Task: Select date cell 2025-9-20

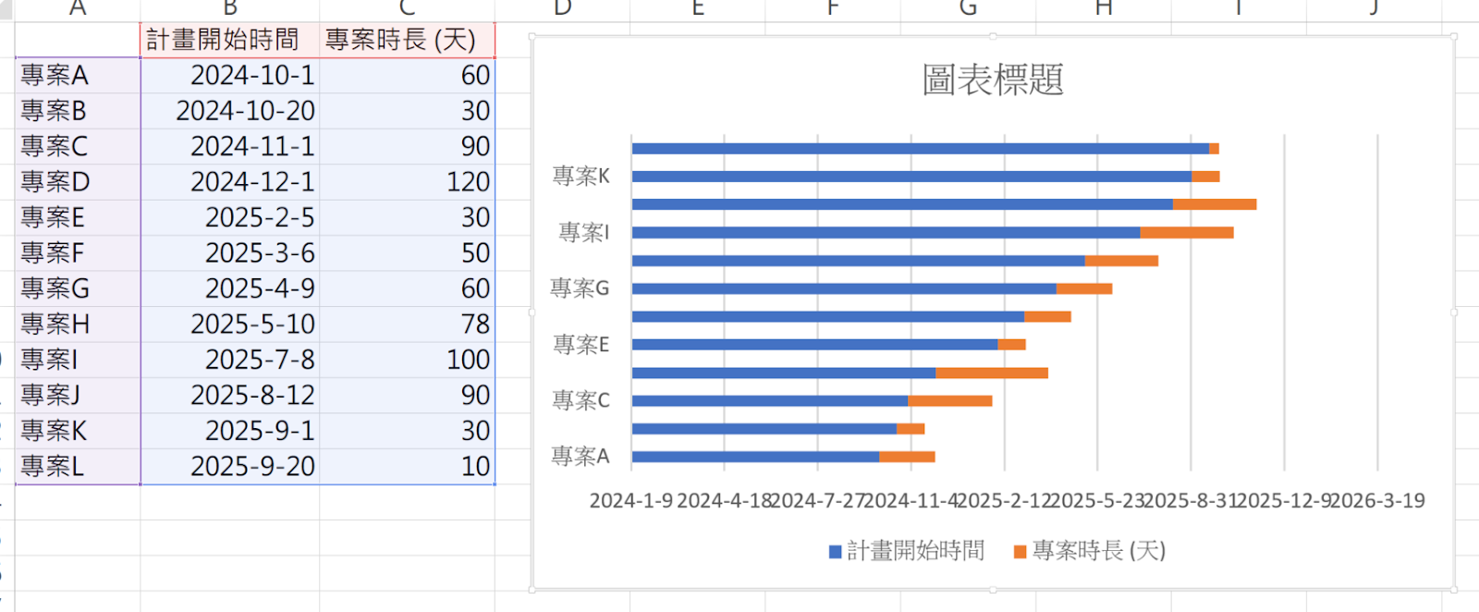Action: coord(230,467)
